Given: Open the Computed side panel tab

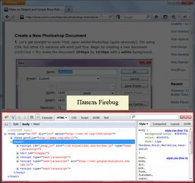Looking at the screenshot, I should pyautogui.click(x=160, y=124).
